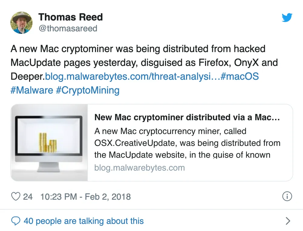303x231 pixels.
Task: Open 40 people are talking about this
Action: pos(84,221)
